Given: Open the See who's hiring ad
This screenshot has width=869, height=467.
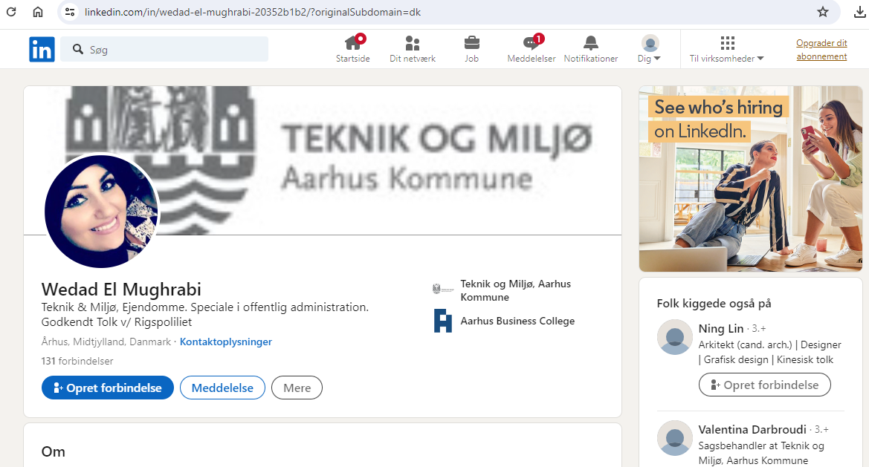Looking at the screenshot, I should 750,179.
